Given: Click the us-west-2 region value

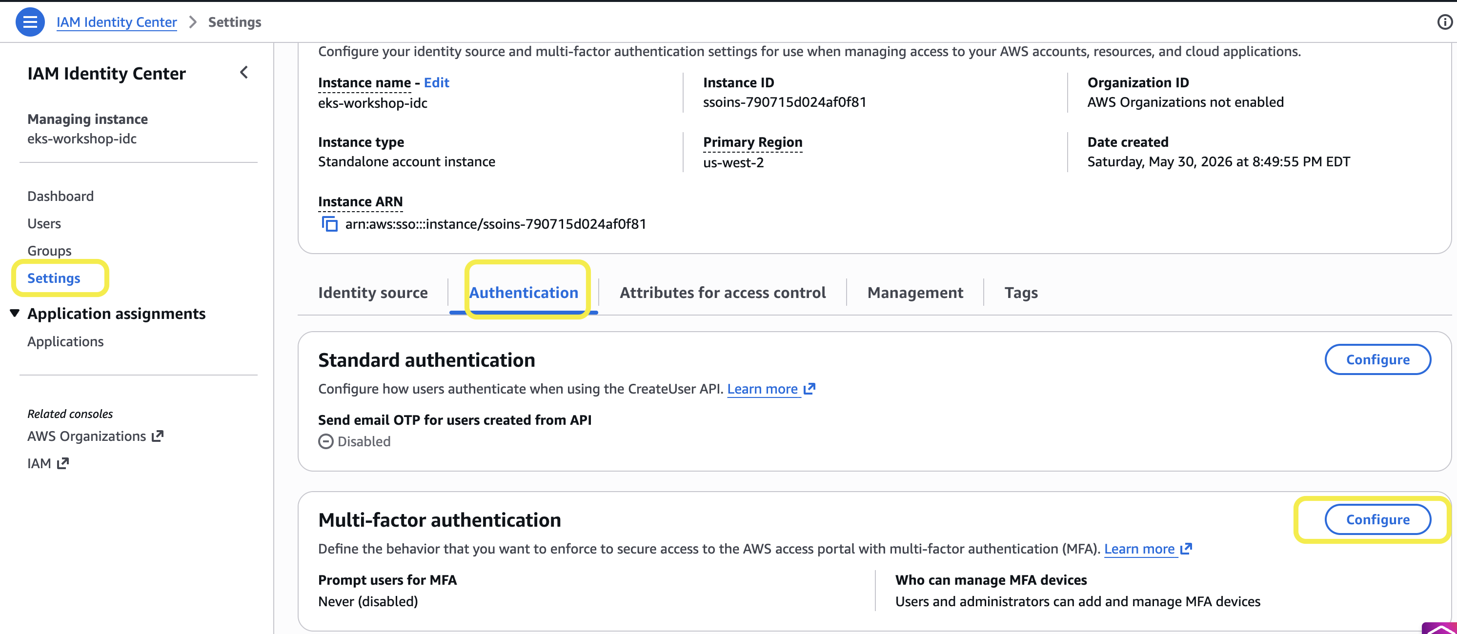Looking at the screenshot, I should [x=733, y=163].
